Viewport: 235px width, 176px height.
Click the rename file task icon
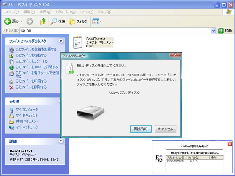pyautogui.click(x=11, y=50)
